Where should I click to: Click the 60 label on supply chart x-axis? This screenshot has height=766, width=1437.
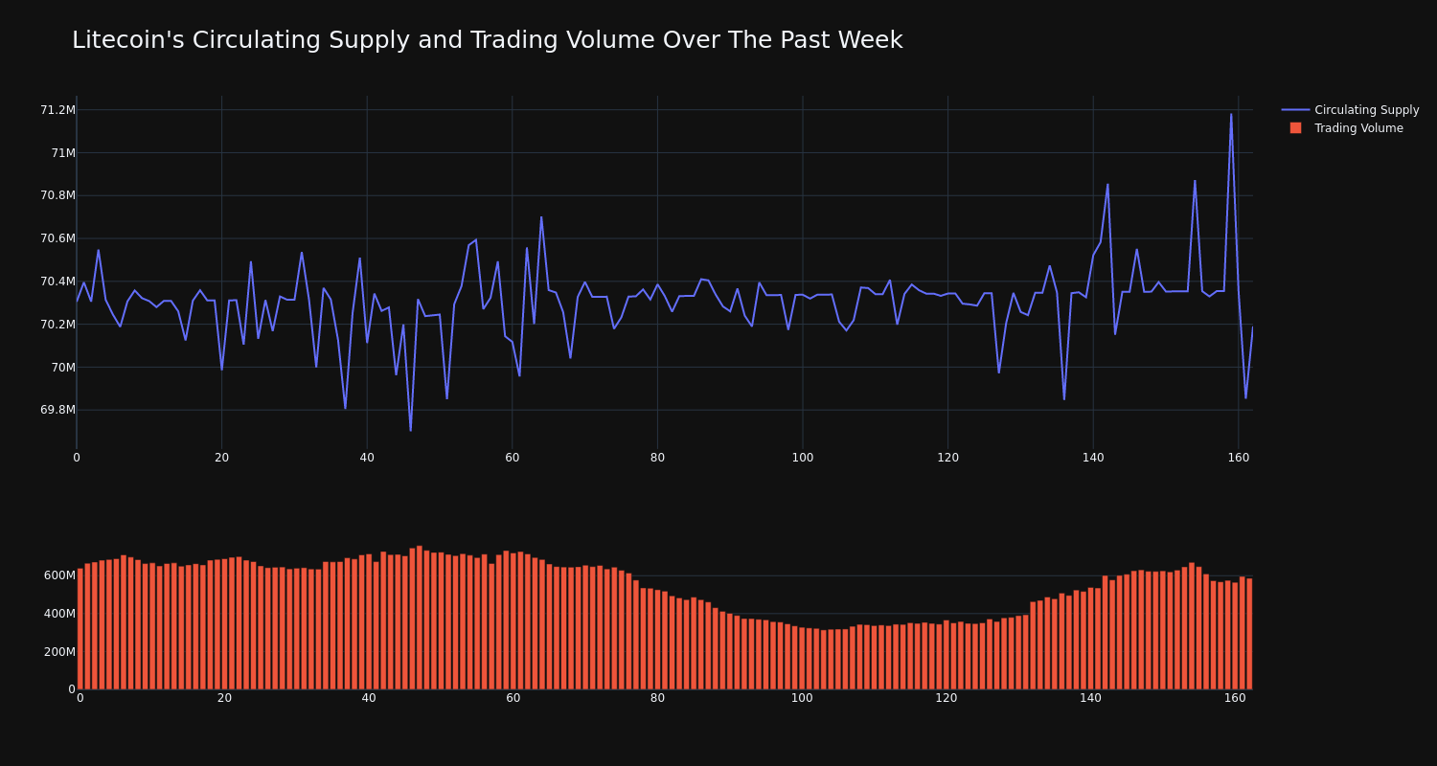[x=513, y=458]
